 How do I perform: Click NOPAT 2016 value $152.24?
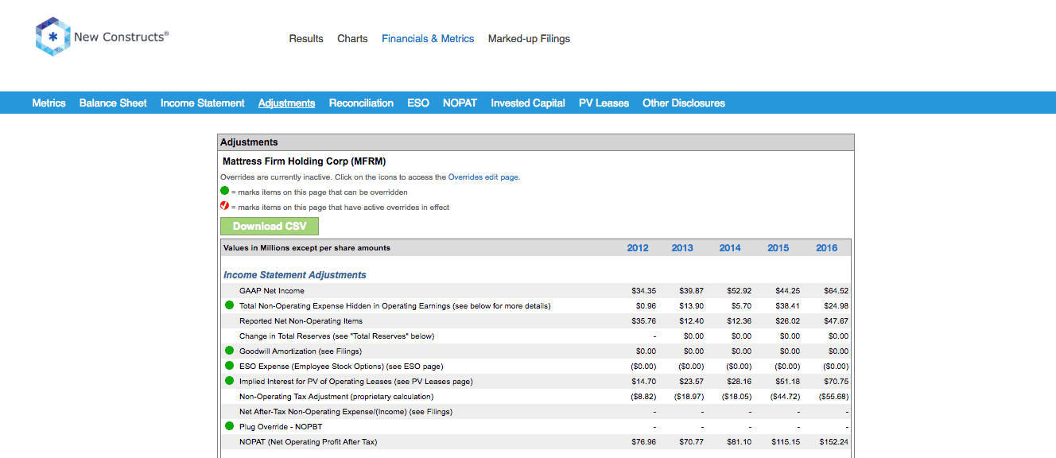[833, 441]
